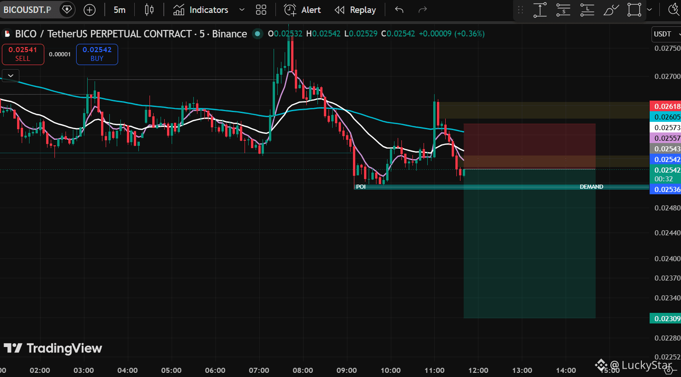Click the open price value O0.02532
Image resolution: width=681 pixels, height=377 pixels.
(x=285, y=34)
